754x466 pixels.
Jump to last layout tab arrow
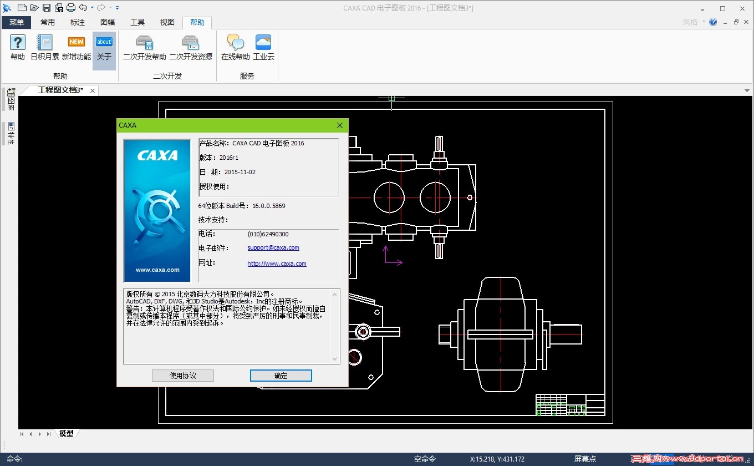click(49, 434)
